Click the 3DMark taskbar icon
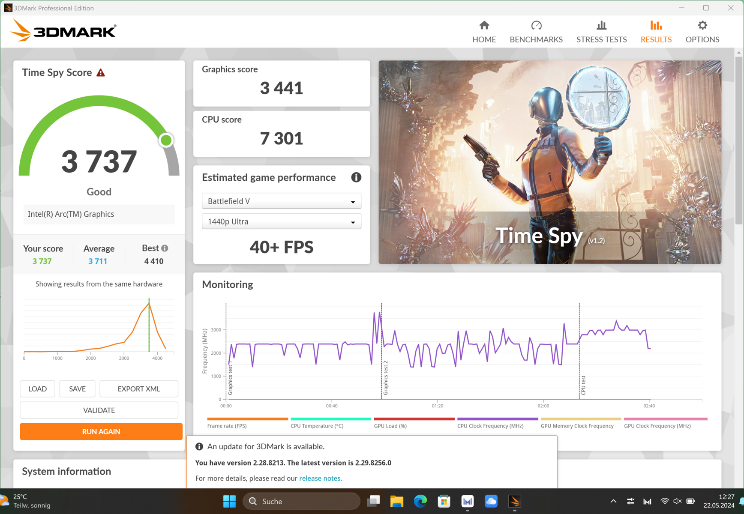Screen dimensions: 744x514 515,501
